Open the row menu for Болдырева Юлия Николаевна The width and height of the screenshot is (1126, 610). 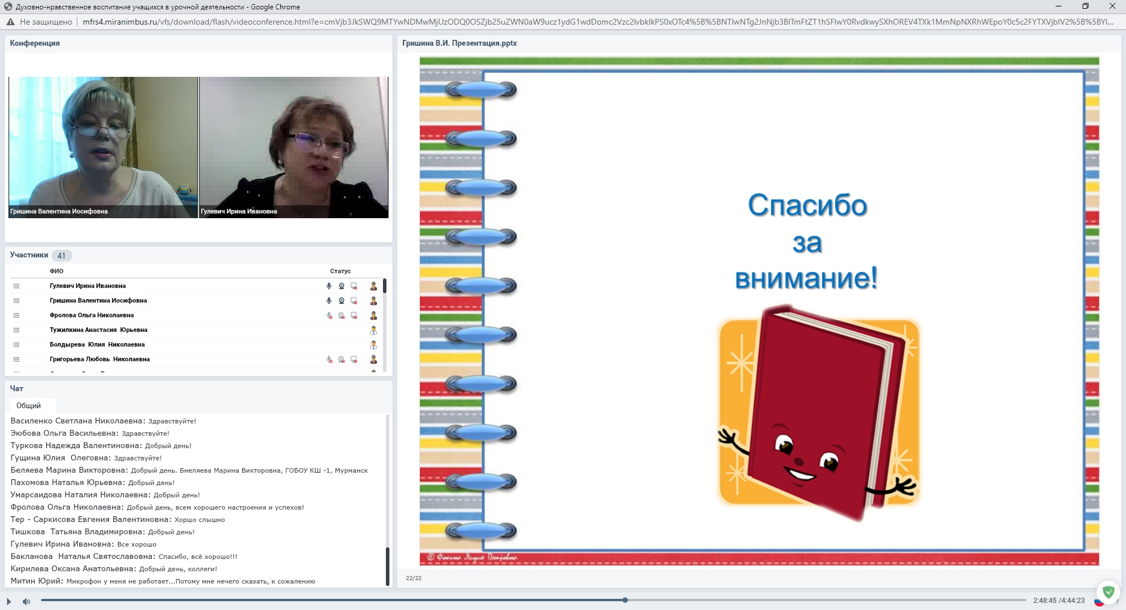click(16, 345)
